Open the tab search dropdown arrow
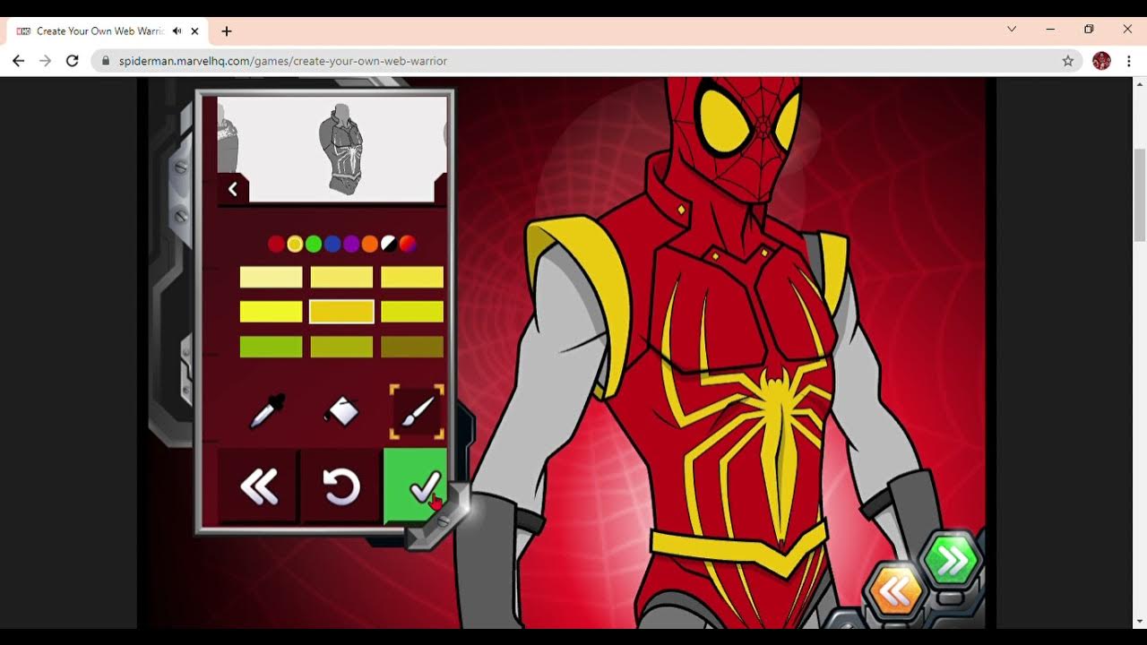Screen dimensions: 1147x645 point(1012,30)
